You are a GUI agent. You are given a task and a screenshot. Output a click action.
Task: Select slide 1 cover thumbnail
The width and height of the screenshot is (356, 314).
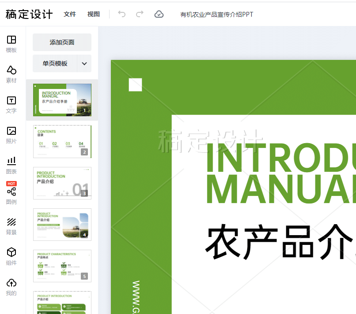pyautogui.click(x=62, y=100)
